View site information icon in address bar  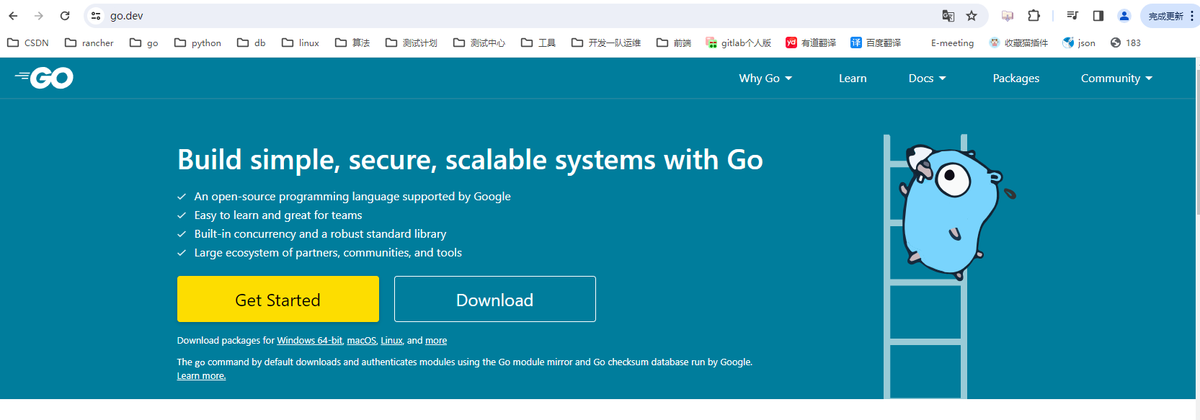pyautogui.click(x=96, y=16)
